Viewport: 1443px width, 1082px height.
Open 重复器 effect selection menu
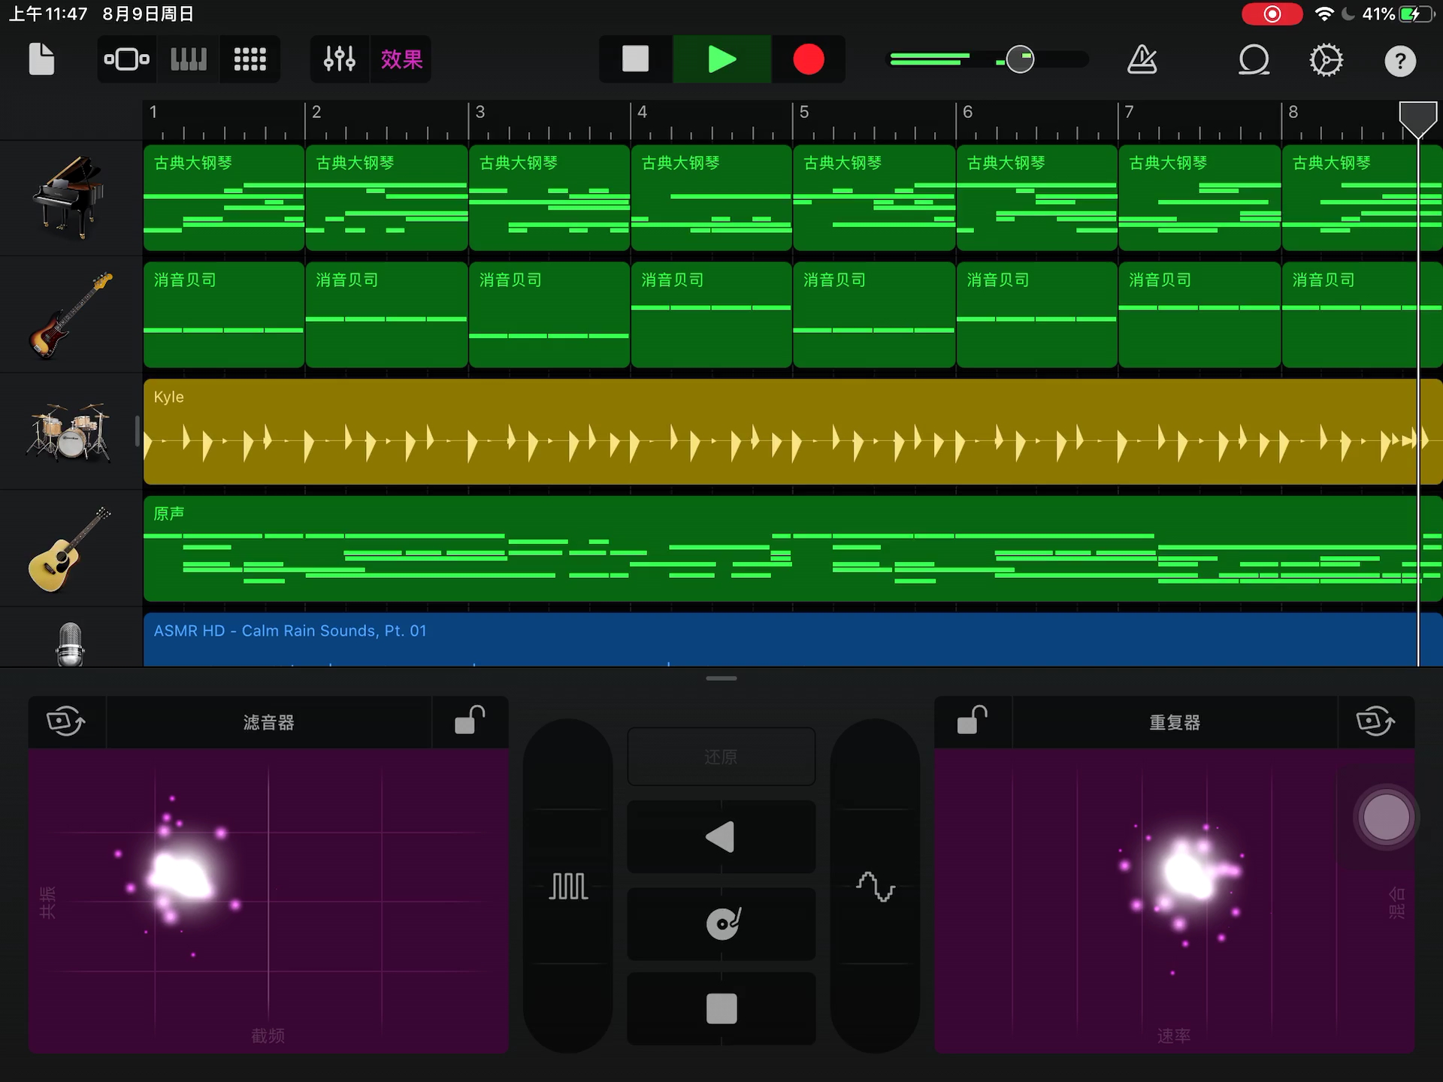[1175, 722]
